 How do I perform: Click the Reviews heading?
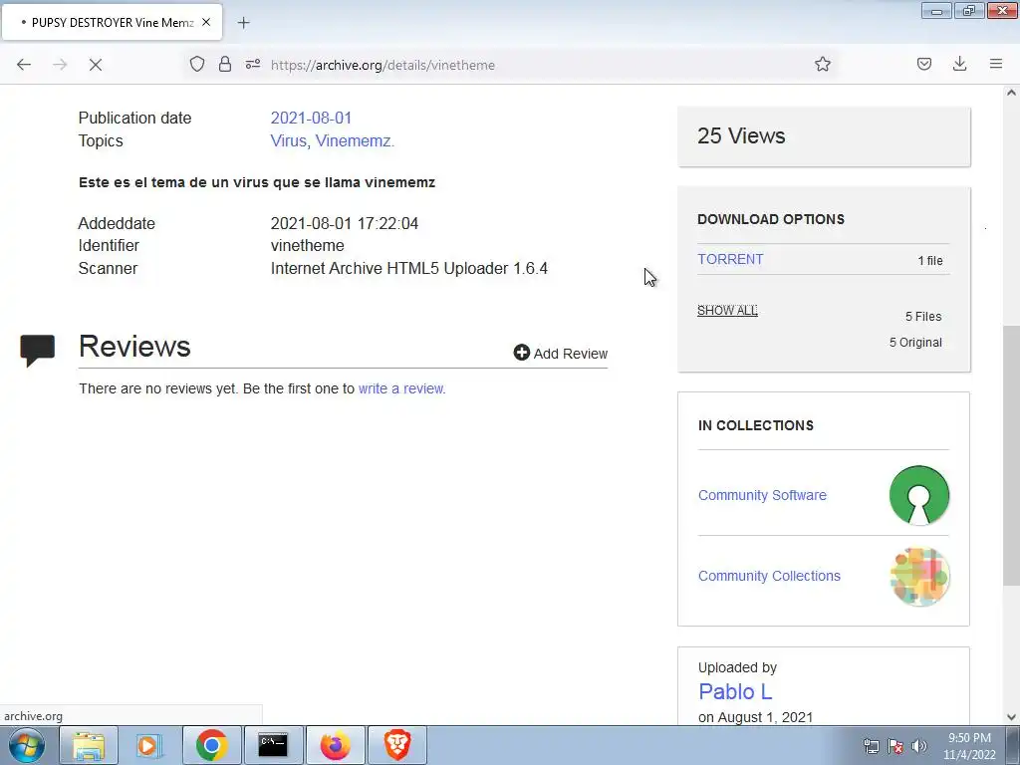134,346
